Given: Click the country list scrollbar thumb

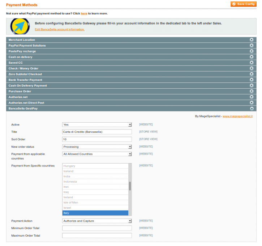Looking at the screenshot, I should point(130,186).
